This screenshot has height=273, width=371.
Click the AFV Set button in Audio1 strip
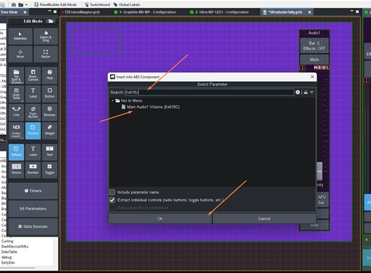tap(322, 200)
